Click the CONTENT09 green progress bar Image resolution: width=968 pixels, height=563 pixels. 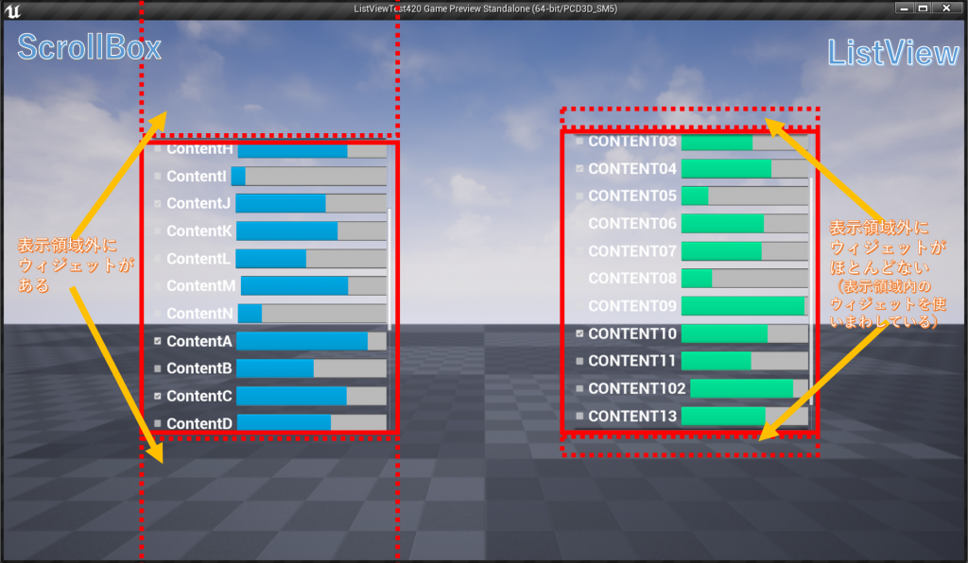pyautogui.click(x=745, y=306)
